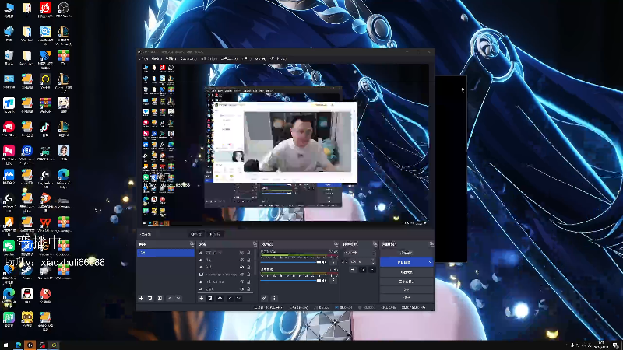
Task: Open the Steam desktop icon
Action: 27,271
